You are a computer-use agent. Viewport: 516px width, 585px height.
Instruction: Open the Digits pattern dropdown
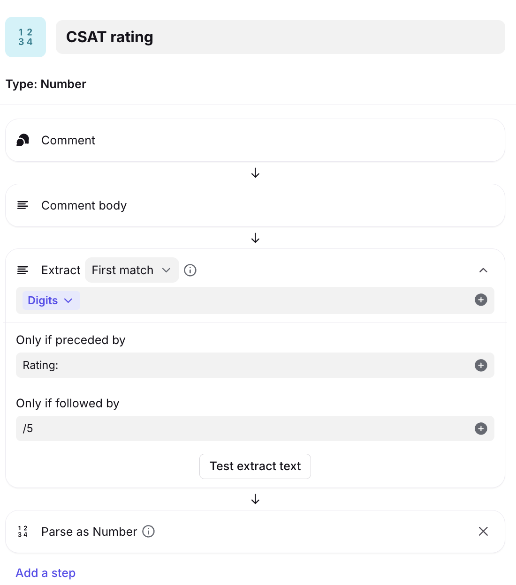coord(51,300)
